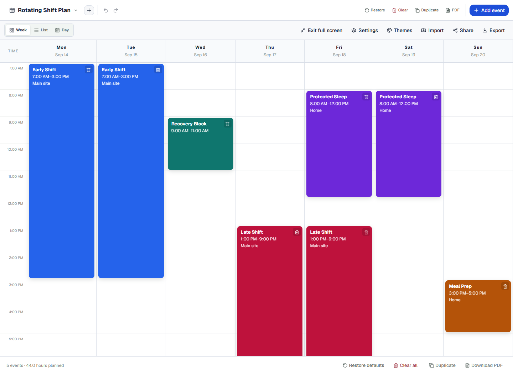513x374 pixels.
Task: Switch to the Week view tab
Action: click(x=18, y=30)
